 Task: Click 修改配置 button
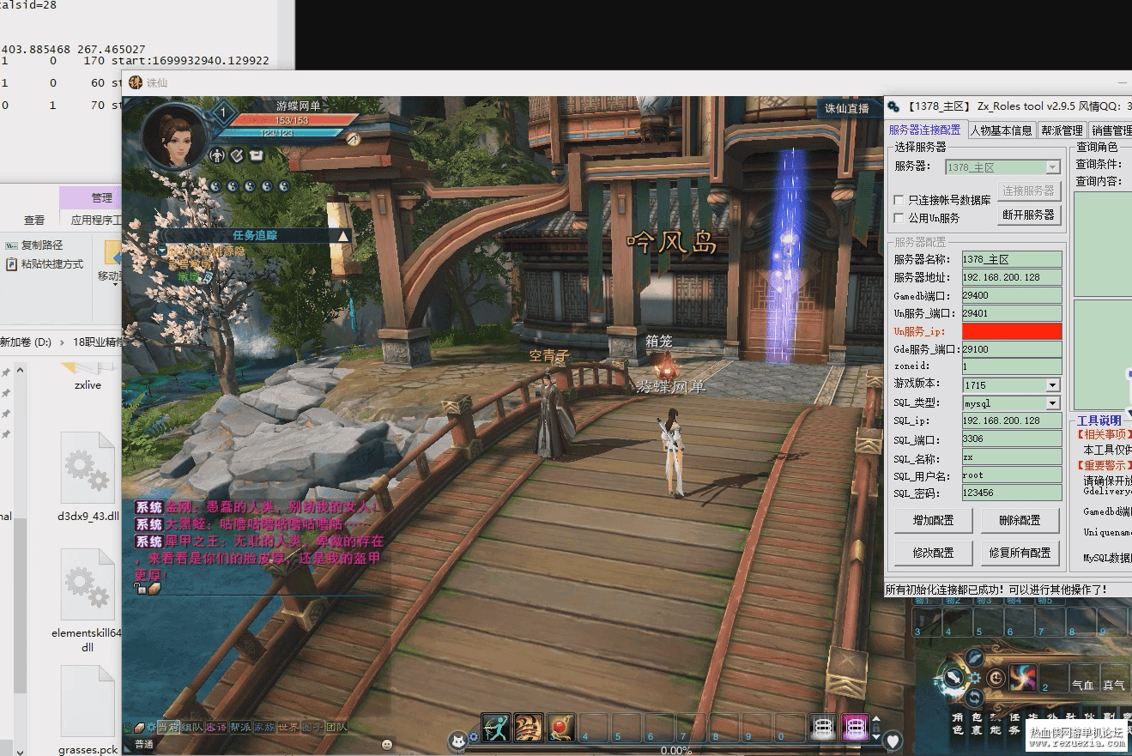pos(933,553)
